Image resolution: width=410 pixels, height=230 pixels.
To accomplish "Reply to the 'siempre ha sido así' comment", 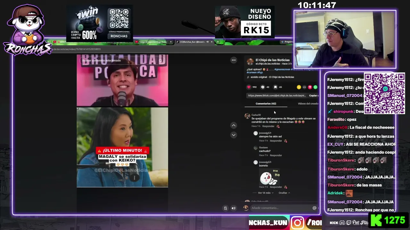I will 276,141.
